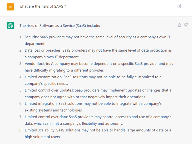
Task: Click the text 'high volume of users.'
Action: coord(43,137)
